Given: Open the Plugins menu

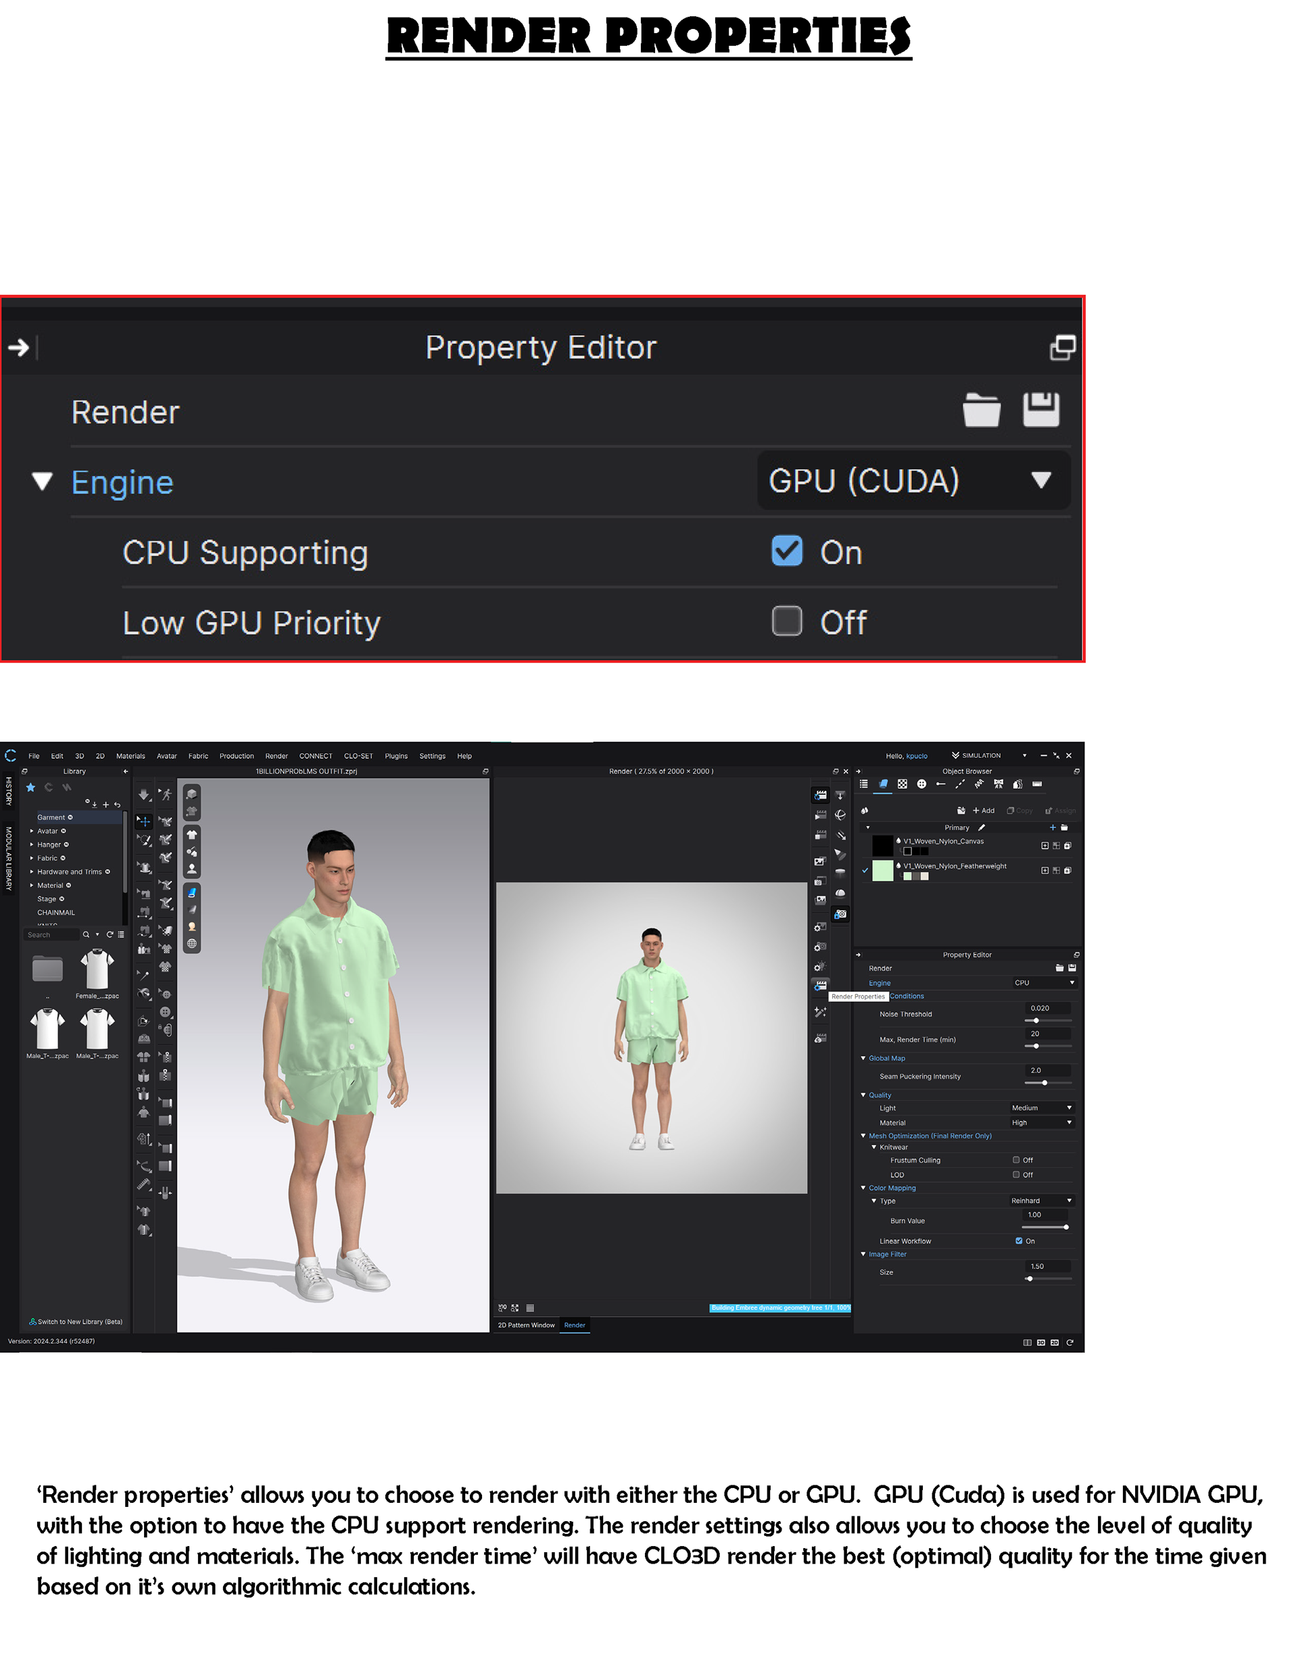Looking at the screenshot, I should click(x=396, y=756).
